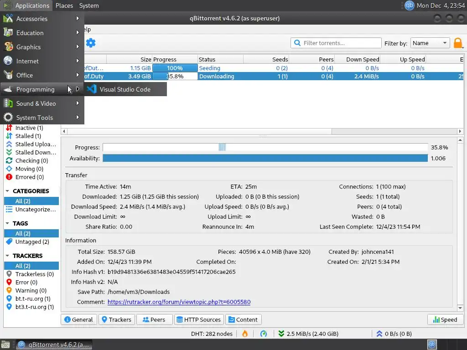Type in the Filter torrents search field
The width and height of the screenshot is (467, 350).
[x=336, y=43]
